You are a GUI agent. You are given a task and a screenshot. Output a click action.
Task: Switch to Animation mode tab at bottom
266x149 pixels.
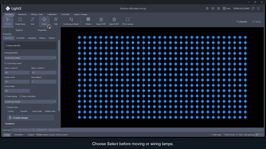coord(19,135)
